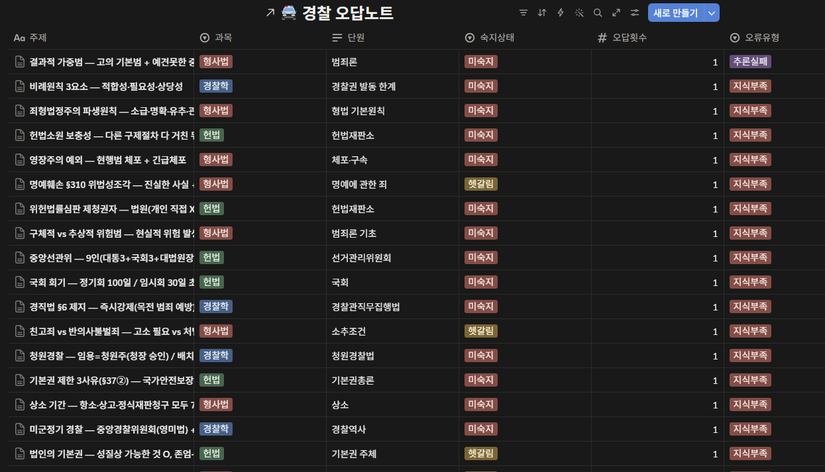825x472 pixels.
Task: Open view settings sliders icon
Action: (635, 13)
